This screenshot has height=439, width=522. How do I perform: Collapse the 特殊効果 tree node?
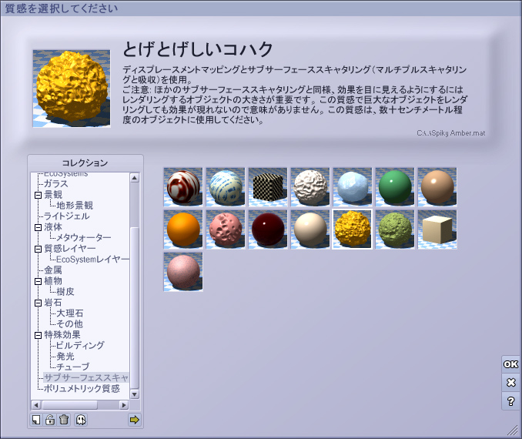pyautogui.click(x=38, y=335)
